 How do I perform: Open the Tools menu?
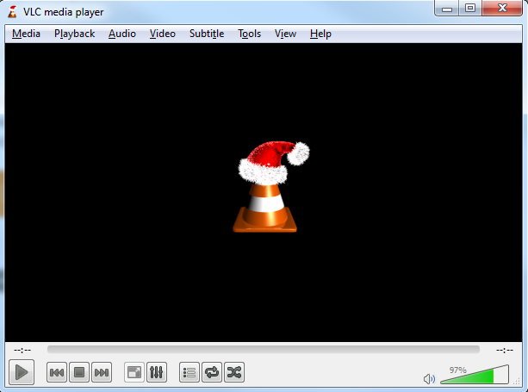[x=249, y=34]
